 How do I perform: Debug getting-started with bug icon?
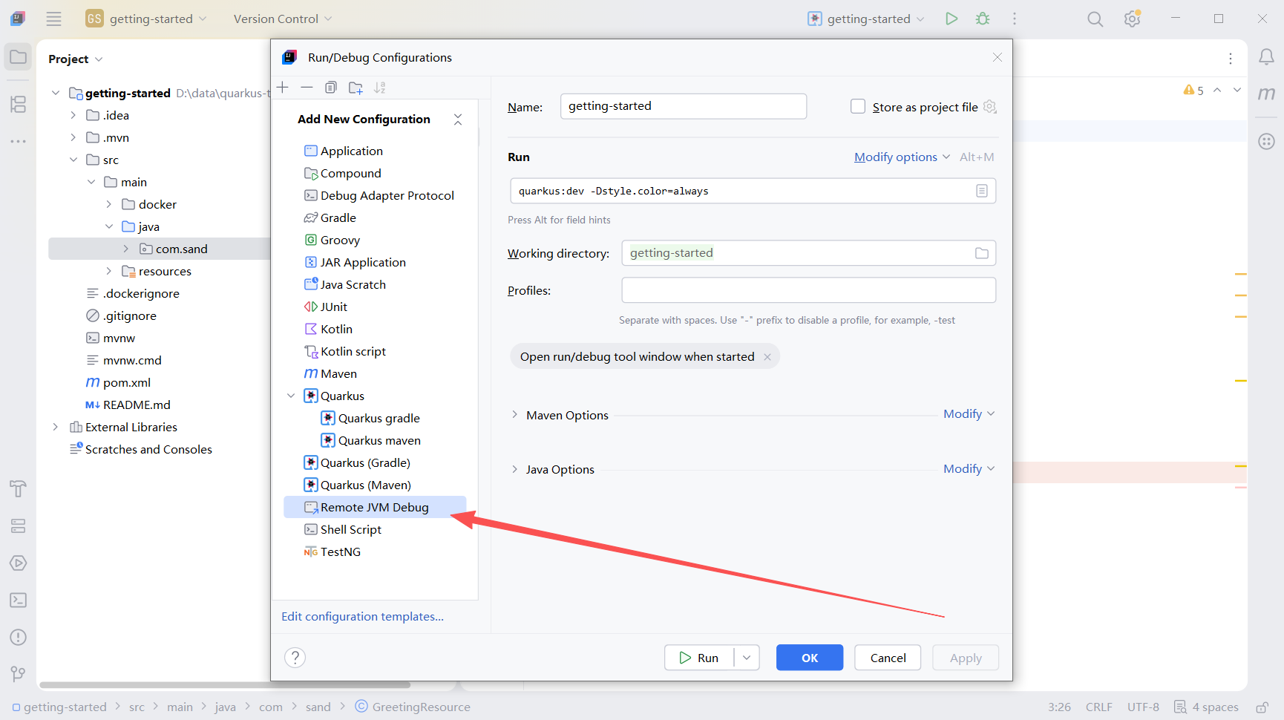point(983,19)
